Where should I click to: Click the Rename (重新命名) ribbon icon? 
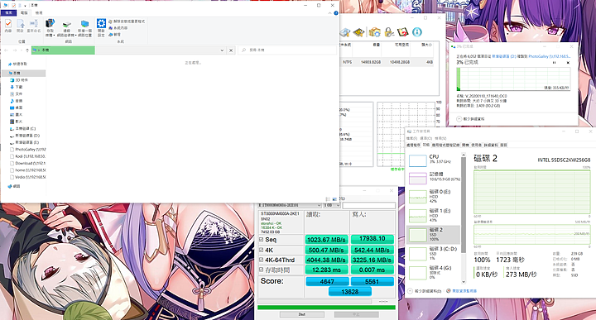34,26
